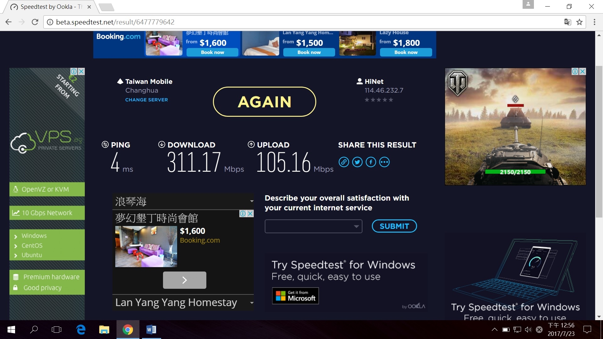Screen dimensions: 603x339
Task: Click the address bar URL
Action: coord(115,22)
